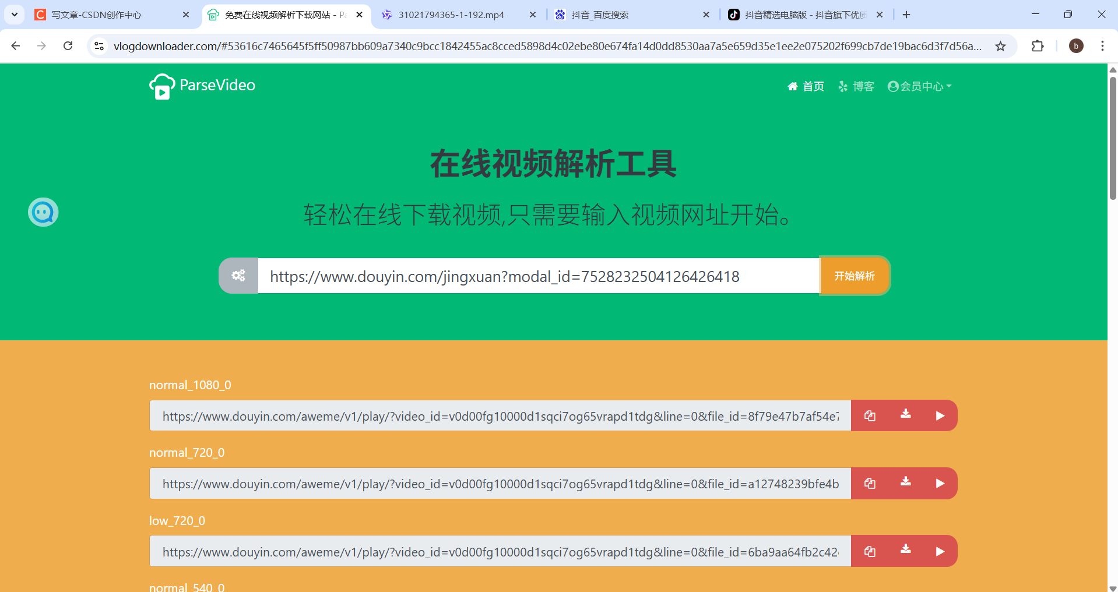Close the 31021794365-1-192.mp4 tab

tap(533, 15)
